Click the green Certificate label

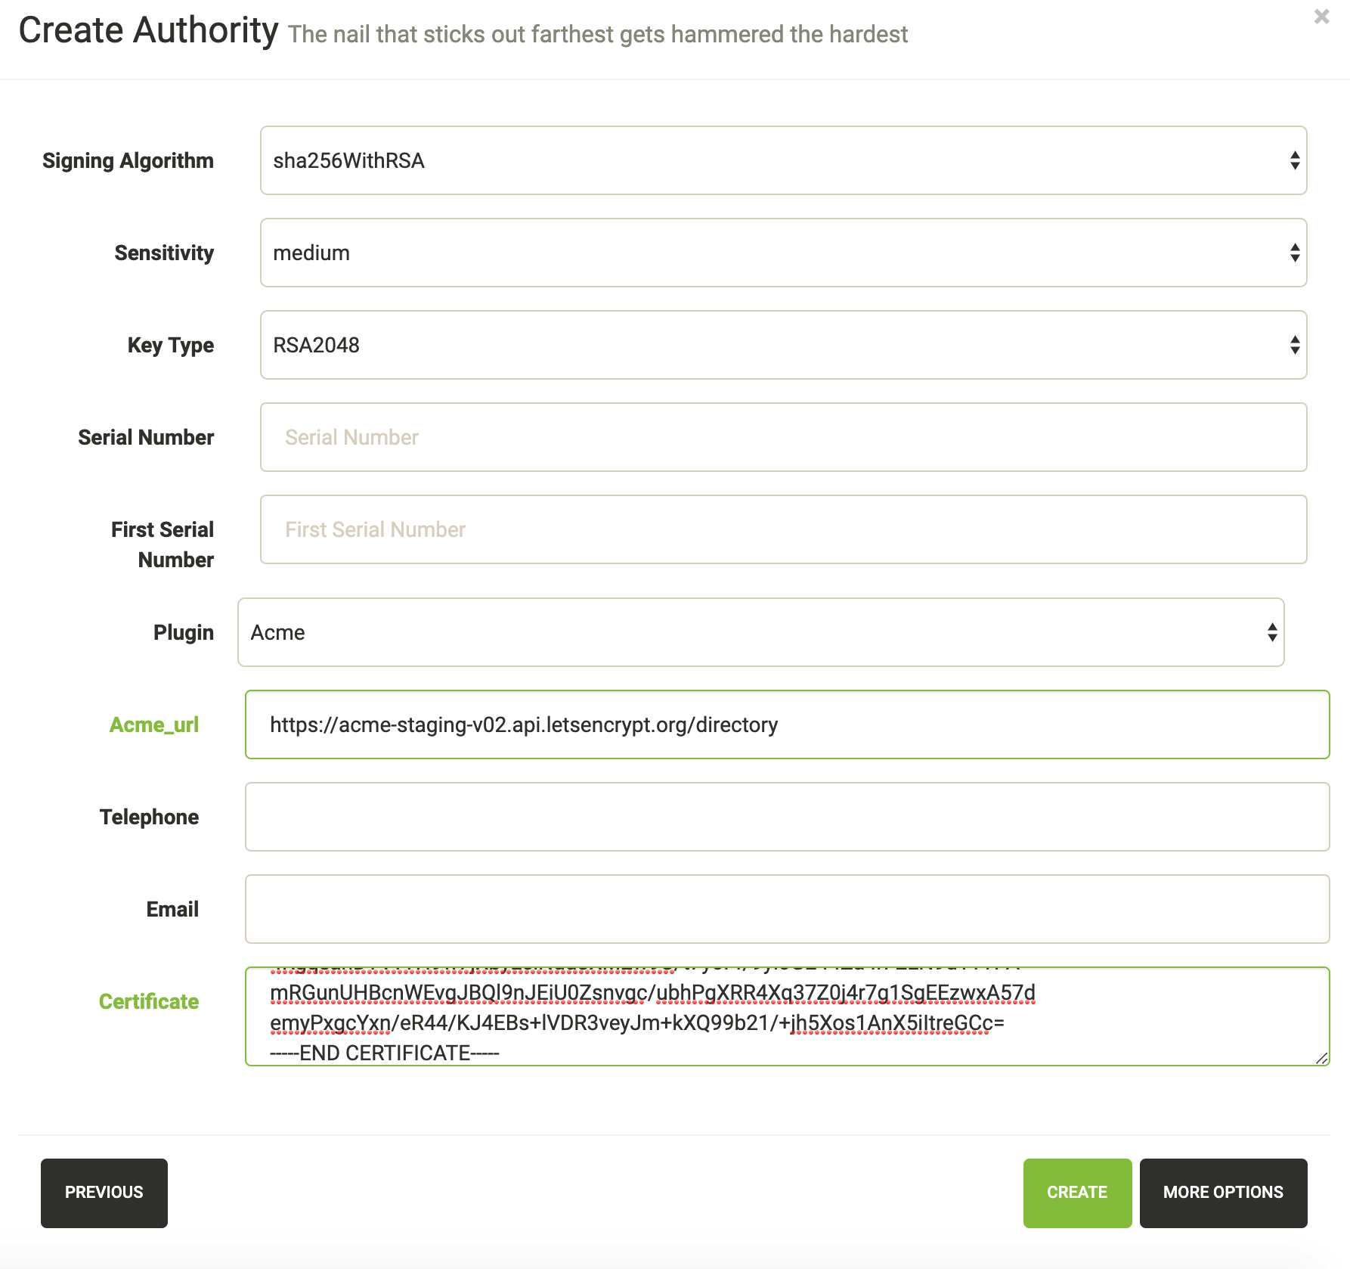(x=148, y=1001)
